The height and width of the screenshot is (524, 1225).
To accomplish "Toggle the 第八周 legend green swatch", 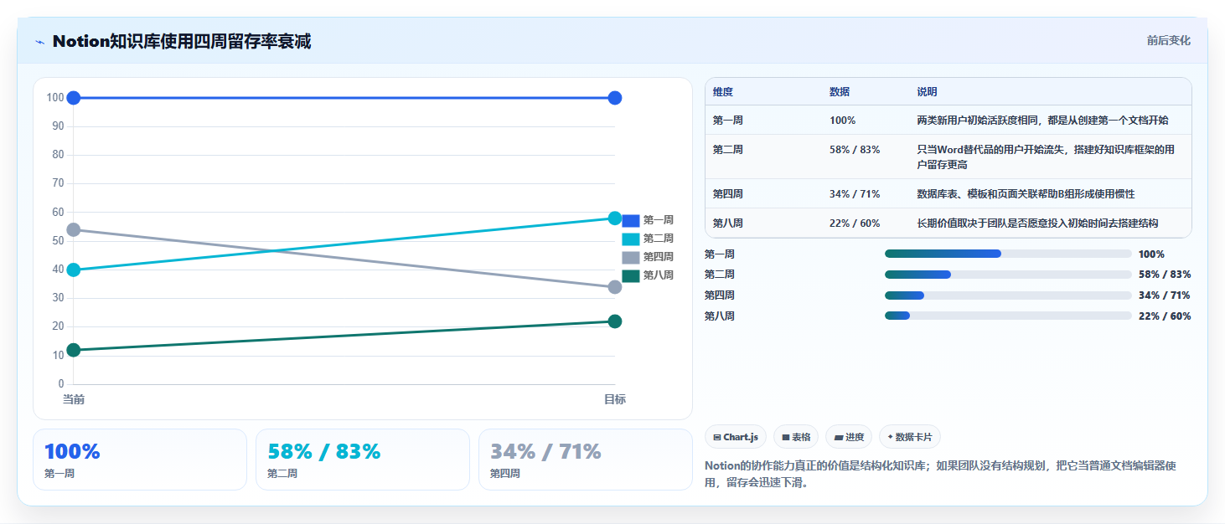I will 630,275.
